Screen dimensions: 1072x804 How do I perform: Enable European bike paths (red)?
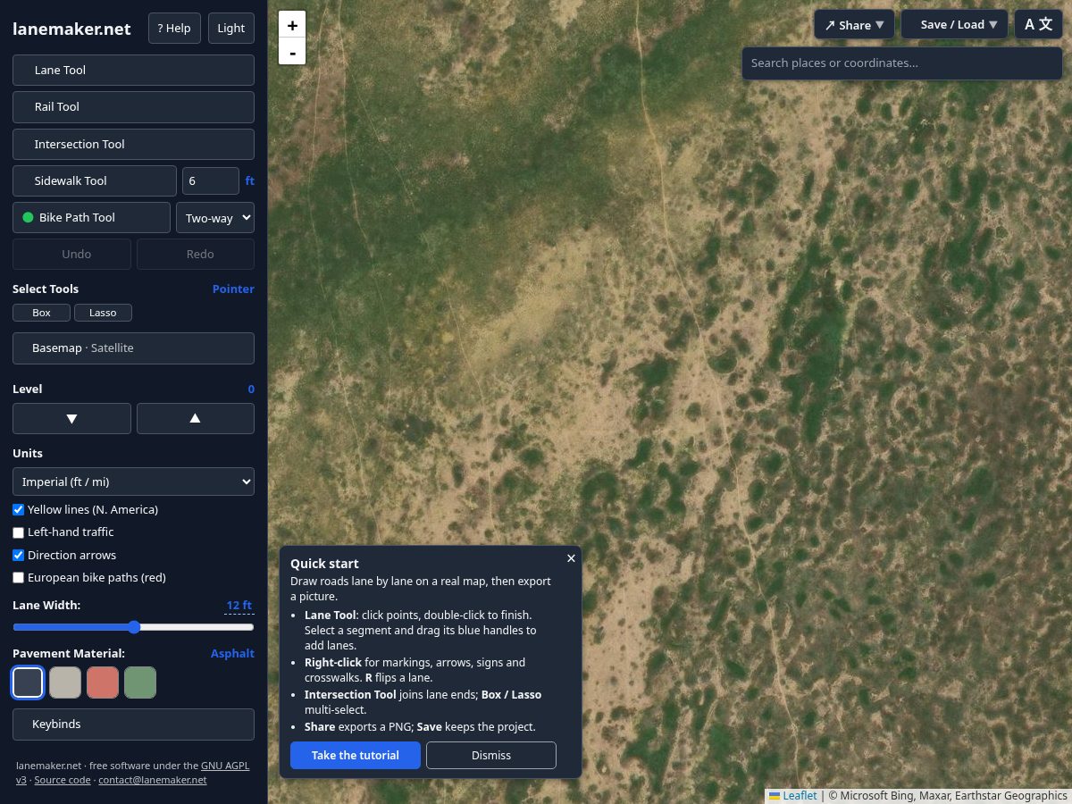[18, 578]
